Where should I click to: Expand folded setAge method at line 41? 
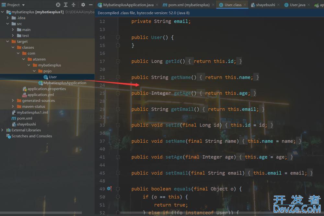pyautogui.click(x=118, y=157)
